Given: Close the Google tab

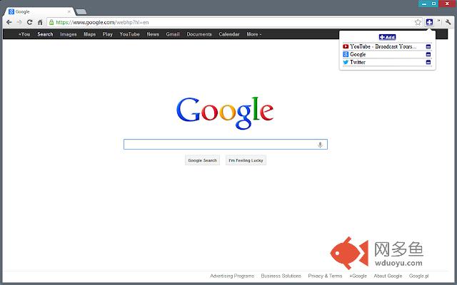Looking at the screenshot, I should tap(69, 11).
